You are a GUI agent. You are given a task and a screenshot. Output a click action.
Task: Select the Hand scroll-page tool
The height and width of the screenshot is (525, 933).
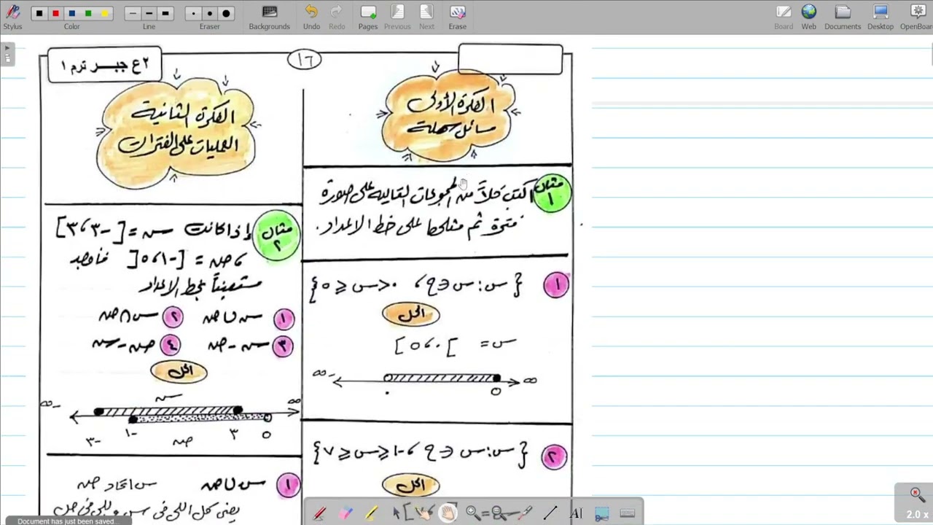(x=448, y=513)
